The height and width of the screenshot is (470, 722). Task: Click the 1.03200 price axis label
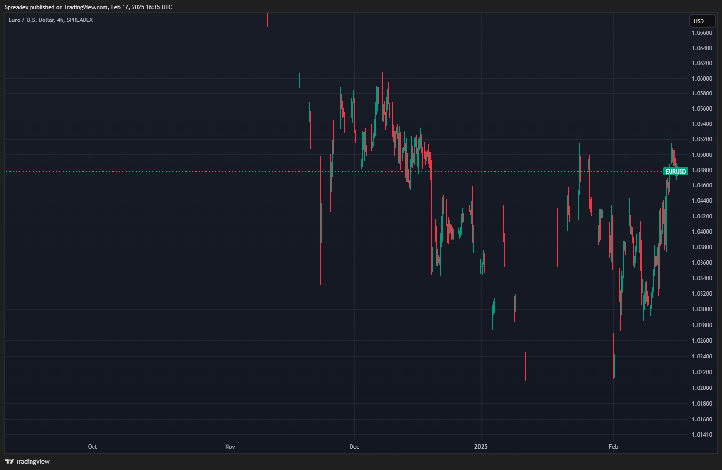(x=702, y=294)
